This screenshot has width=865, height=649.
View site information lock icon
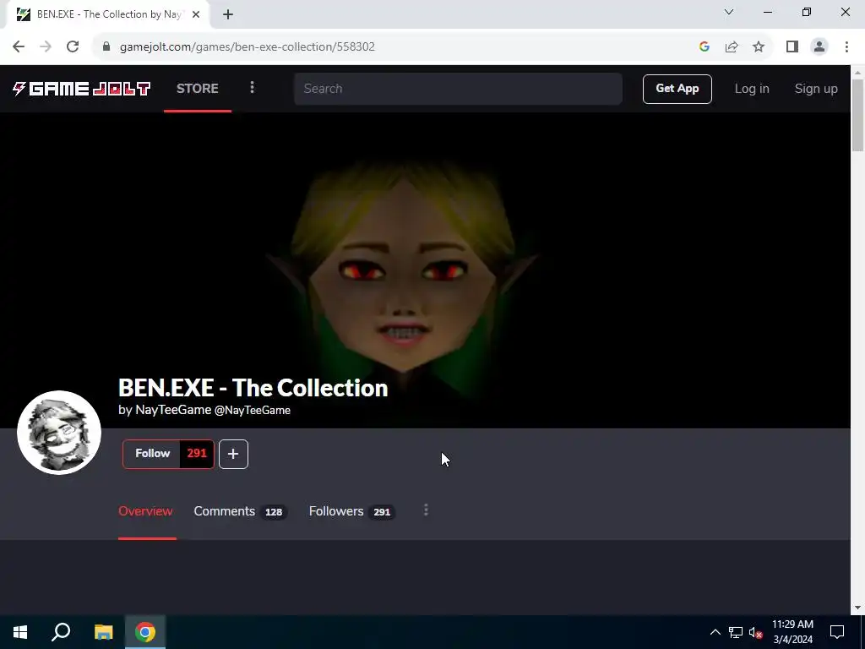pyautogui.click(x=106, y=46)
